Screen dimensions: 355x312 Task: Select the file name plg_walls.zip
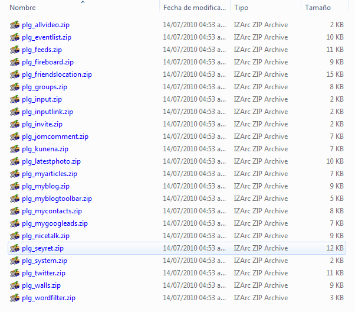tap(41, 285)
